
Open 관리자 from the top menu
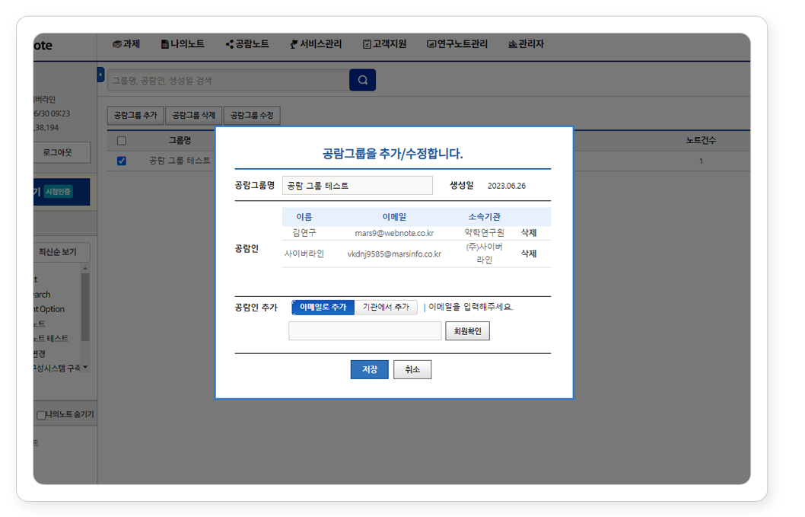click(527, 44)
